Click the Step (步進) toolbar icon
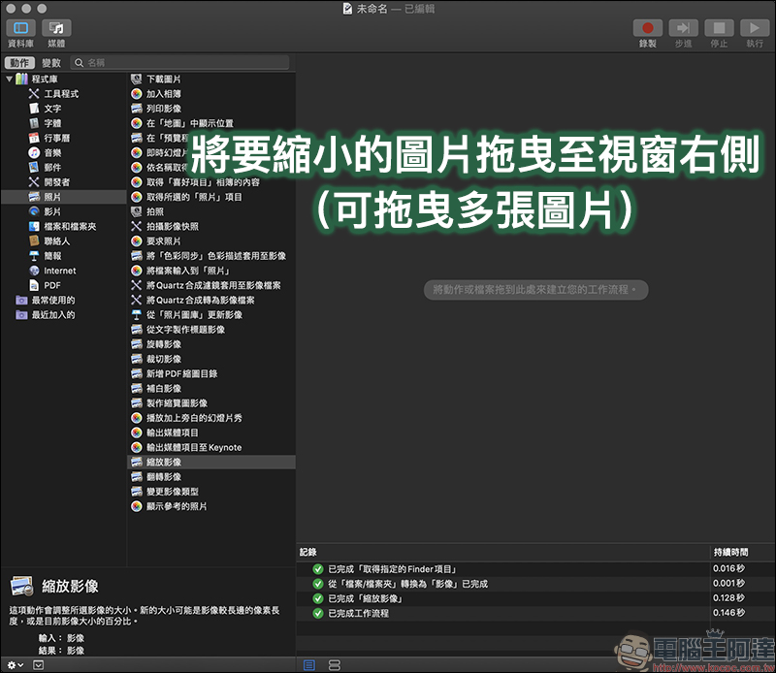The width and height of the screenshot is (776, 673). point(683,28)
